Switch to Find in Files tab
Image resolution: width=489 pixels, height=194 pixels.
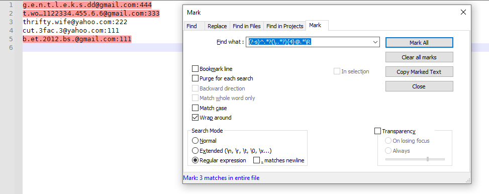pos(247,26)
